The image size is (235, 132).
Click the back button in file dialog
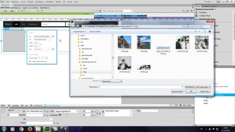click(73, 26)
